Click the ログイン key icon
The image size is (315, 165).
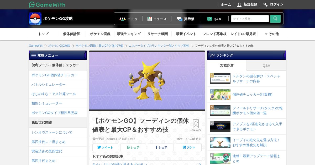pos(266,5)
